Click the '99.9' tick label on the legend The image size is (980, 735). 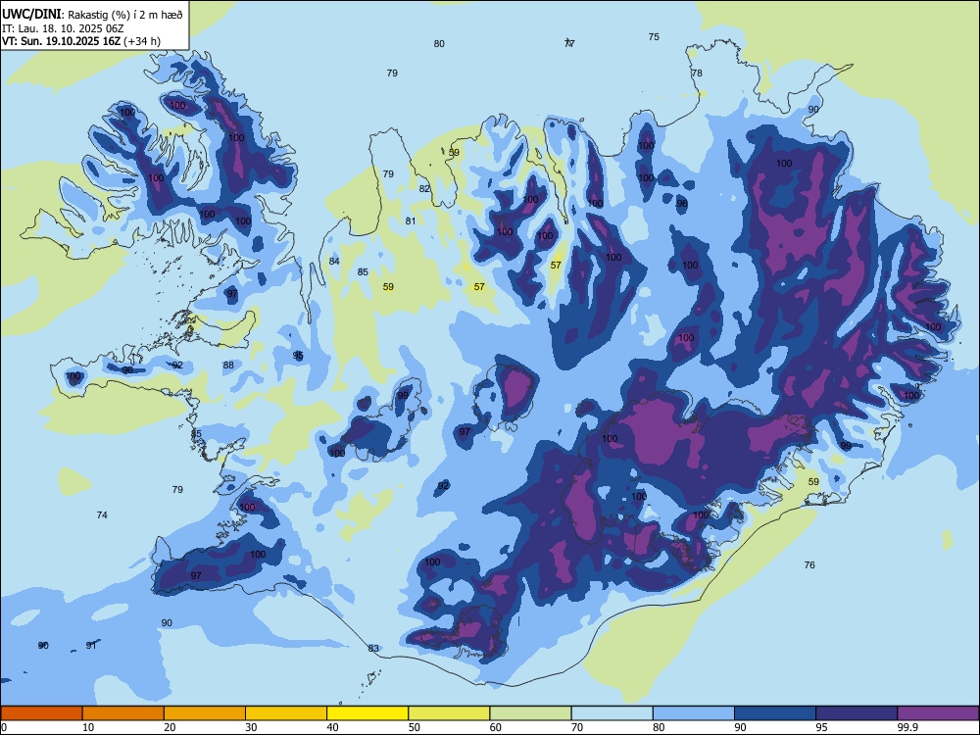coord(906,727)
